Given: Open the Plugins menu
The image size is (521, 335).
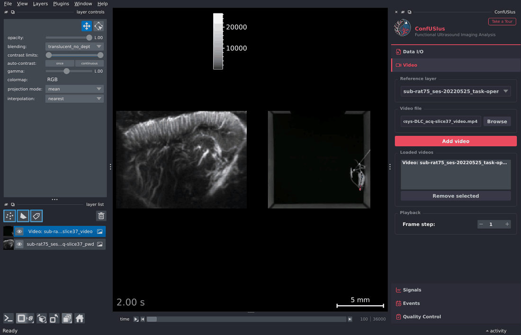Looking at the screenshot, I should pos(61,4).
